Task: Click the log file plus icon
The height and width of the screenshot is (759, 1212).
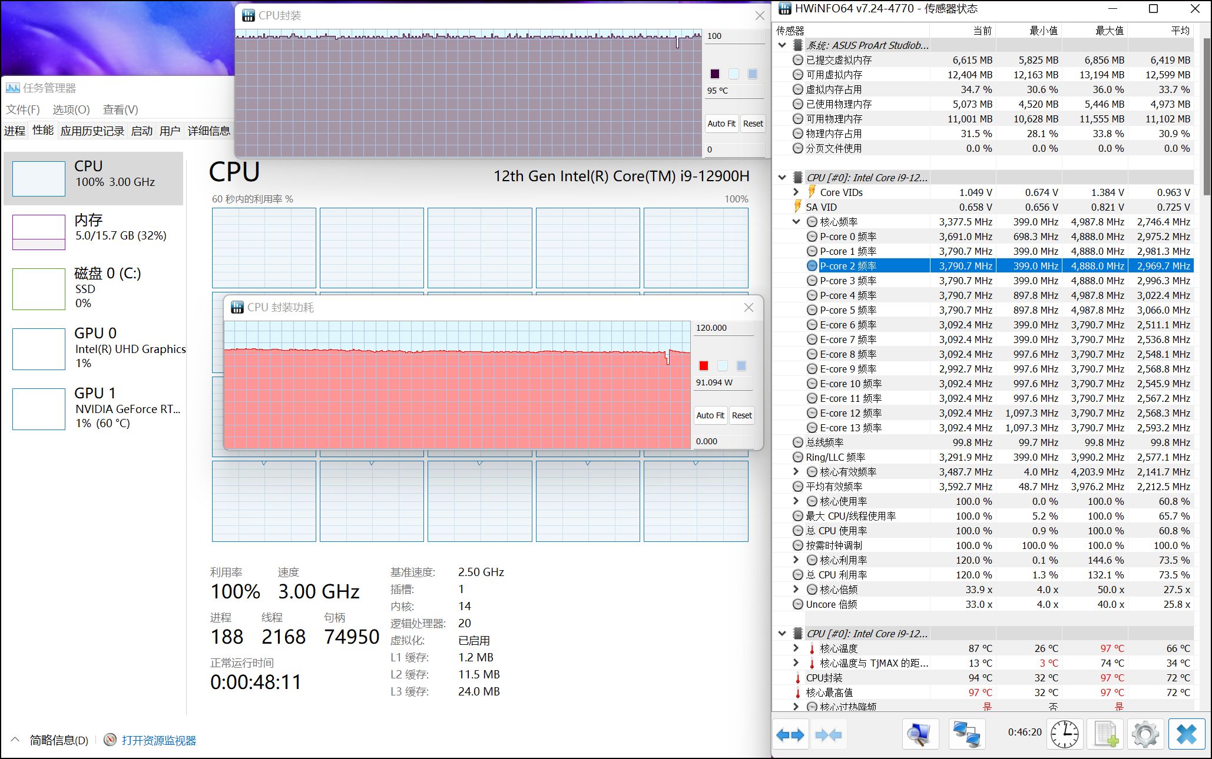Action: [x=1105, y=734]
